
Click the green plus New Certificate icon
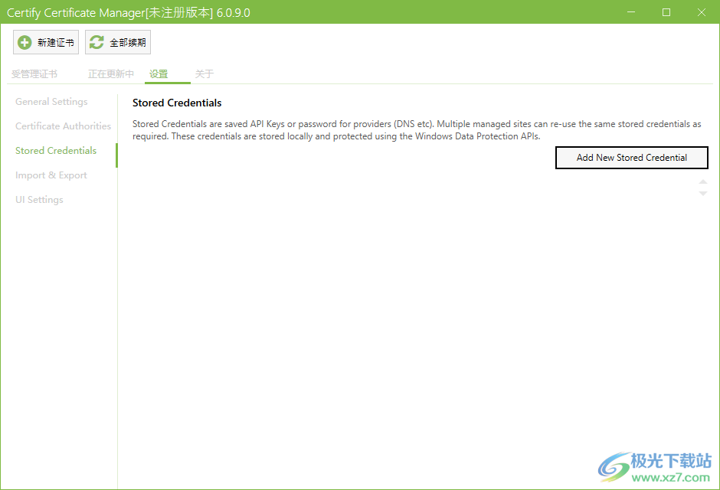coord(25,43)
